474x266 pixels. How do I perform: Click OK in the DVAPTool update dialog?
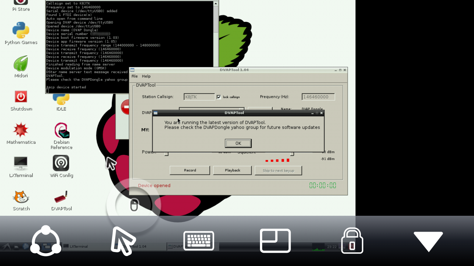(x=238, y=143)
